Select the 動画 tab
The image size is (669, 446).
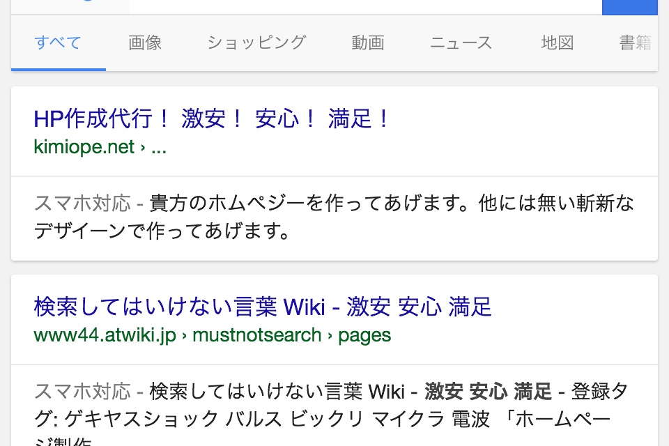[368, 43]
